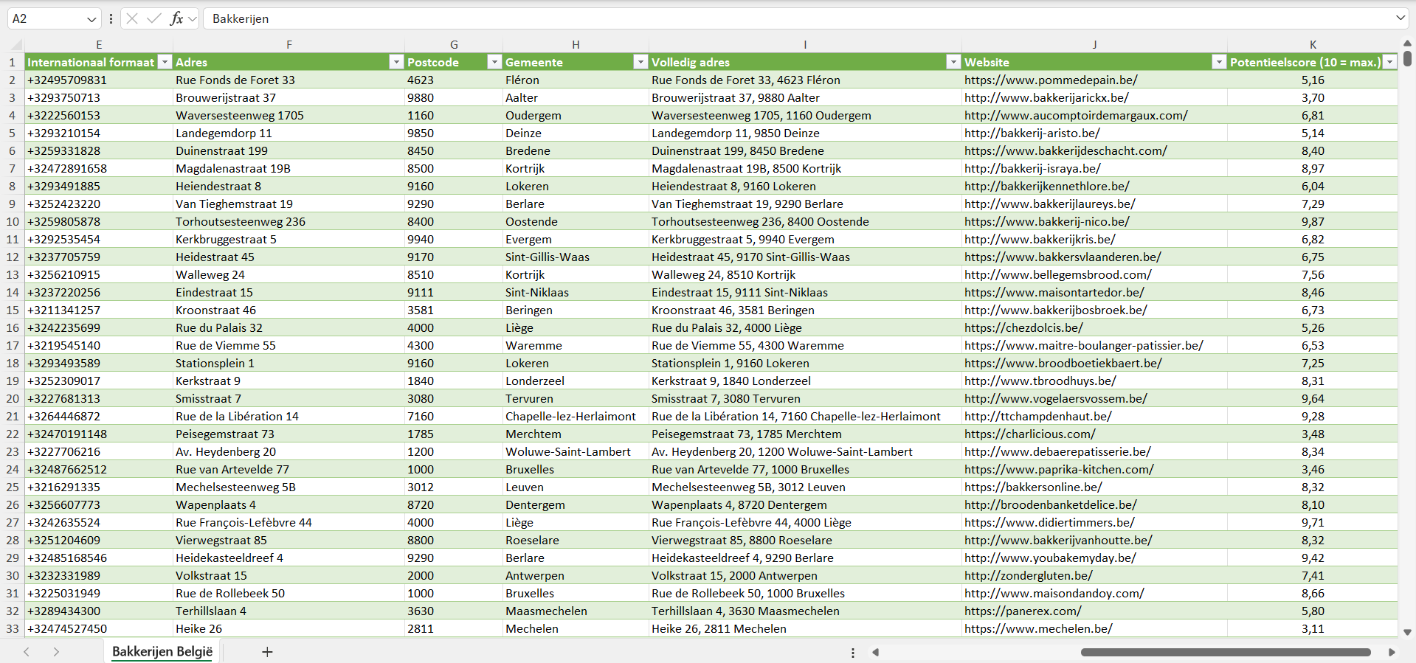Viewport: 1416px width, 663px height.
Task: Open filter dropdown for Postcode column
Action: [x=494, y=62]
